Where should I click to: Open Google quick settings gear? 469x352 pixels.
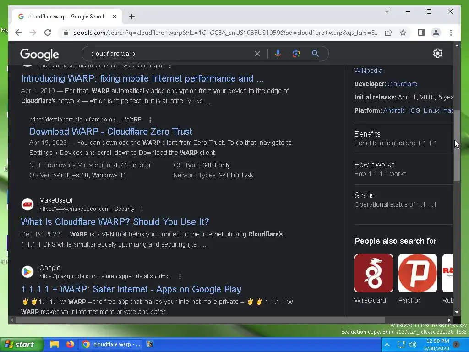coord(437,53)
